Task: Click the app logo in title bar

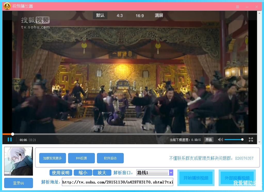Action: coord(7,6)
